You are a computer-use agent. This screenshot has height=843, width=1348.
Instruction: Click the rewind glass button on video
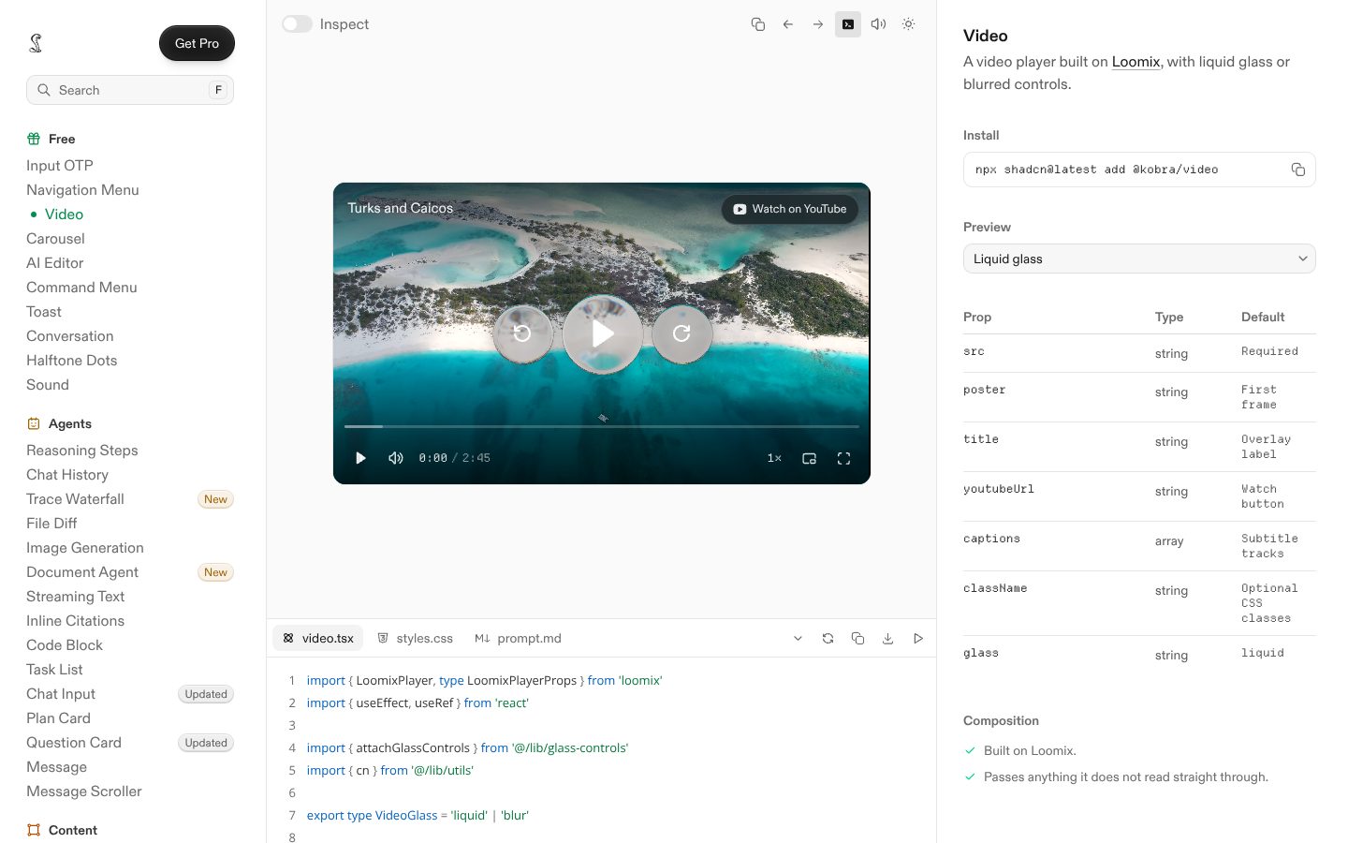click(522, 333)
